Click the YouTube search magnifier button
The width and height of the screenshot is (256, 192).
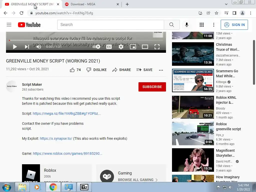click(172, 25)
